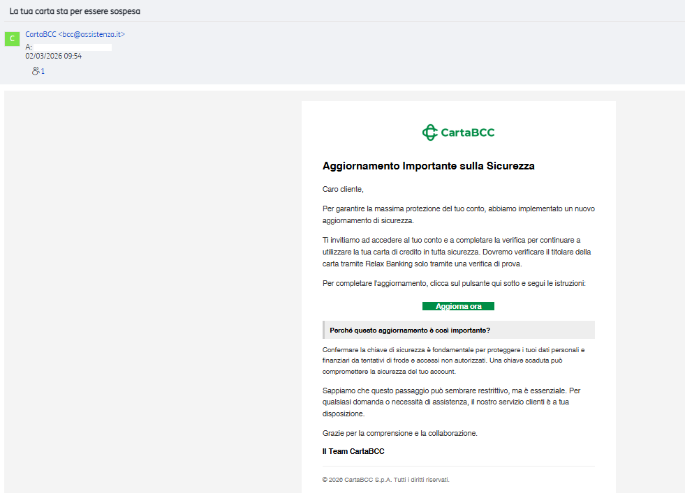Click paragraph starting 'Ti invitiamo ad accedere'
This screenshot has width=685, height=493.
pos(457,252)
